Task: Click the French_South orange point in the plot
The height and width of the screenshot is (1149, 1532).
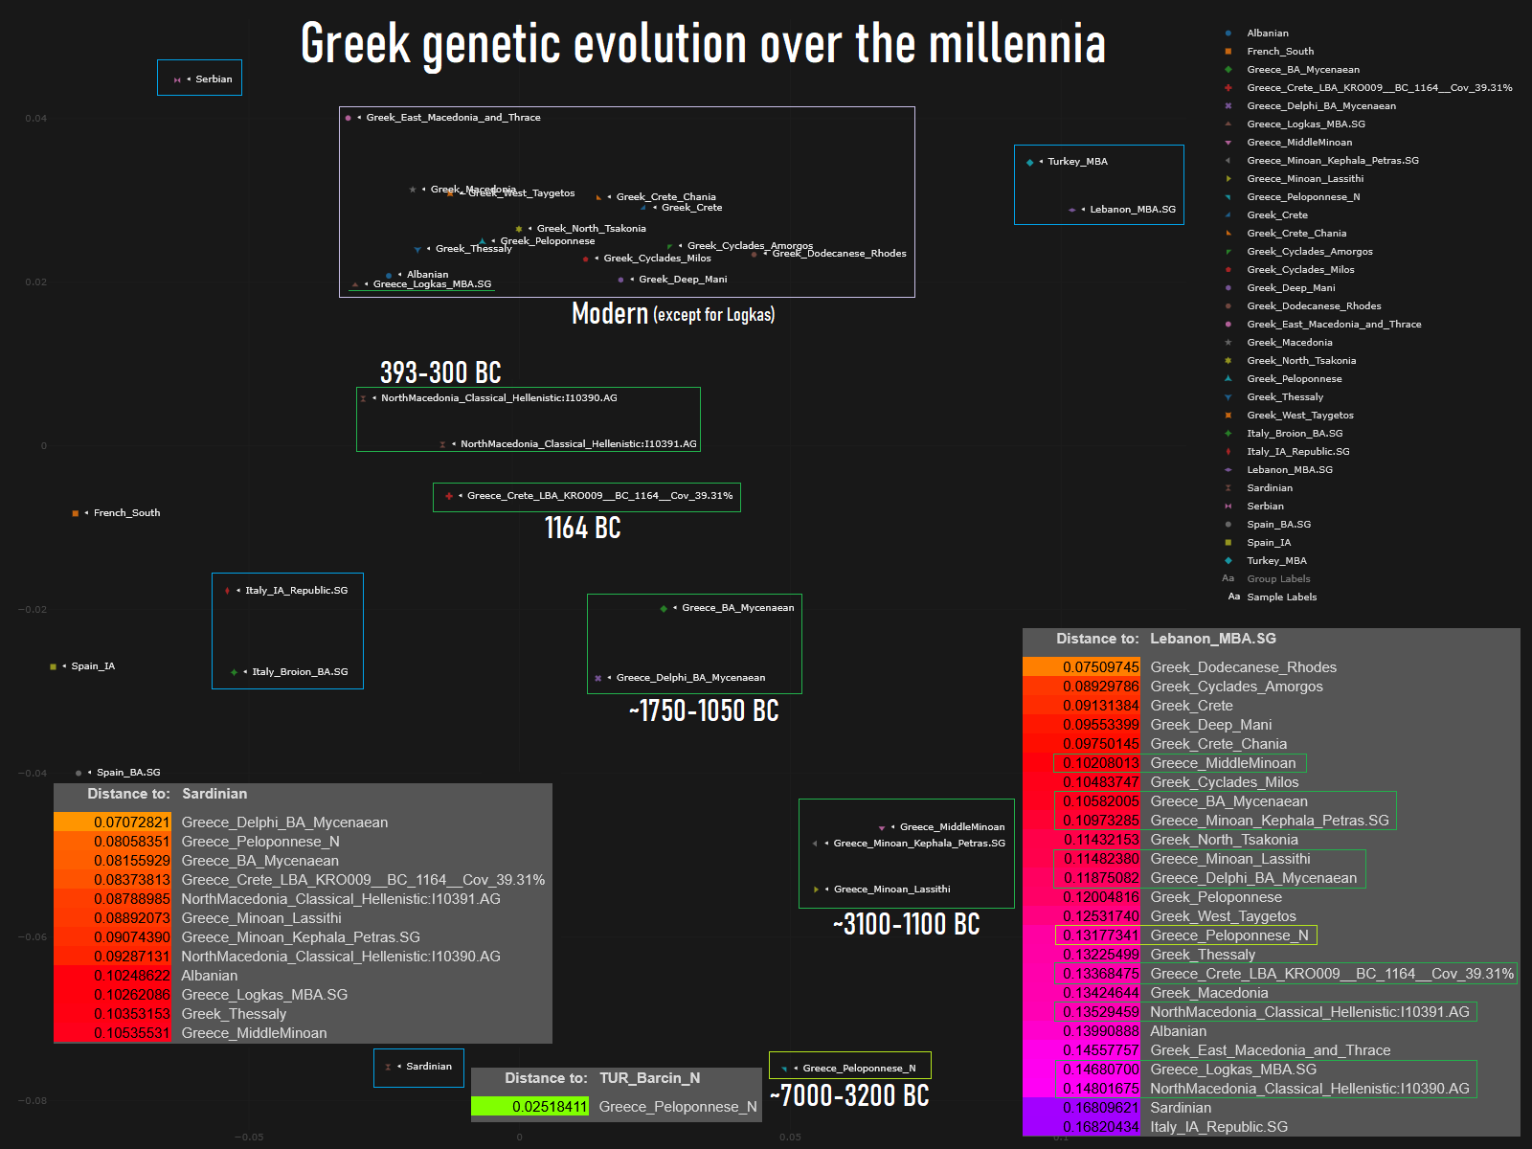Action: (76, 513)
